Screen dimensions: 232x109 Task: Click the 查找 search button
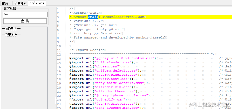click(x=25, y=21)
